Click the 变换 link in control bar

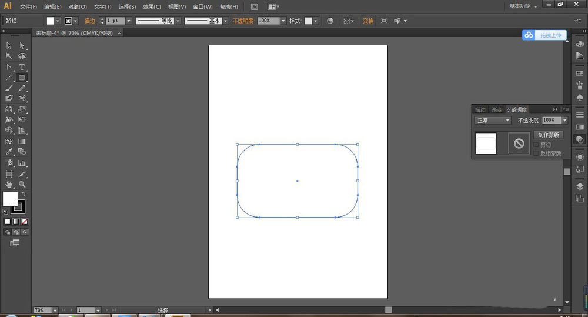pos(367,21)
